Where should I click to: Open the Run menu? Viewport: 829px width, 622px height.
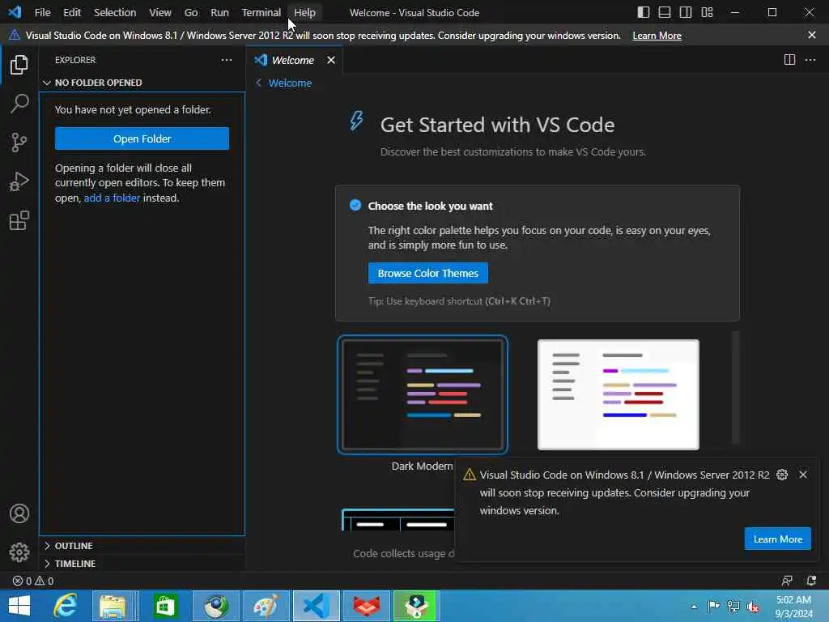(219, 12)
